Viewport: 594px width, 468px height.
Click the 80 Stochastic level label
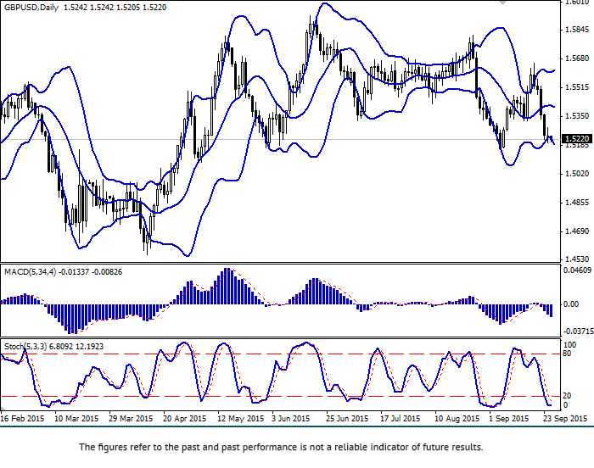pos(568,354)
